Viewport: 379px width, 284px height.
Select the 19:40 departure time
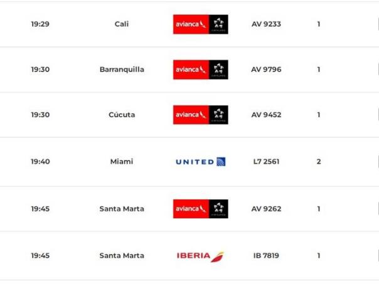[40, 162]
